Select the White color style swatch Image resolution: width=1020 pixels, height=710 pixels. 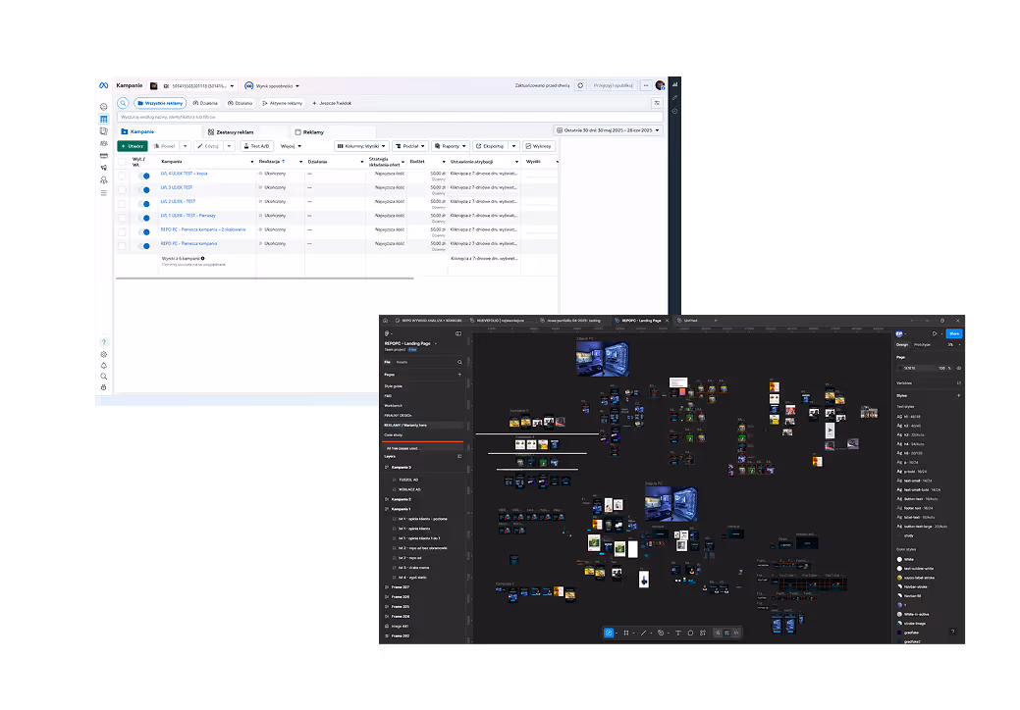[899, 559]
